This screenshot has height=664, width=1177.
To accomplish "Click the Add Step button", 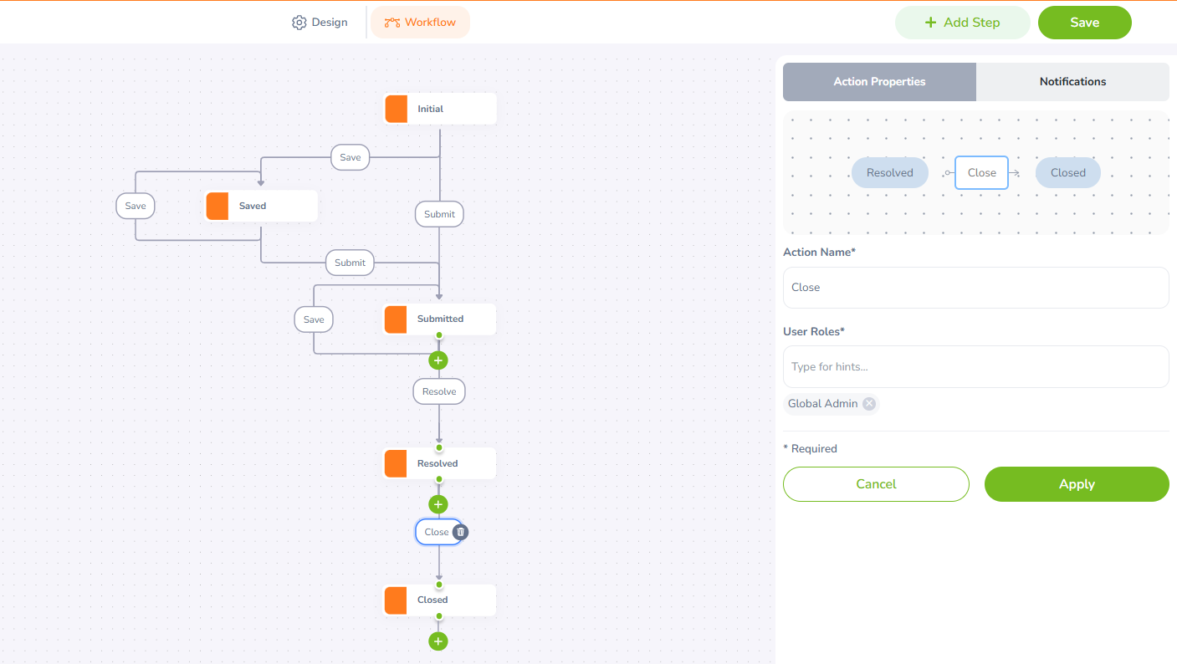I will pos(962,23).
